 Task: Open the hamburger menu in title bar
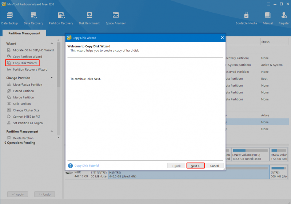[x=268, y=4]
